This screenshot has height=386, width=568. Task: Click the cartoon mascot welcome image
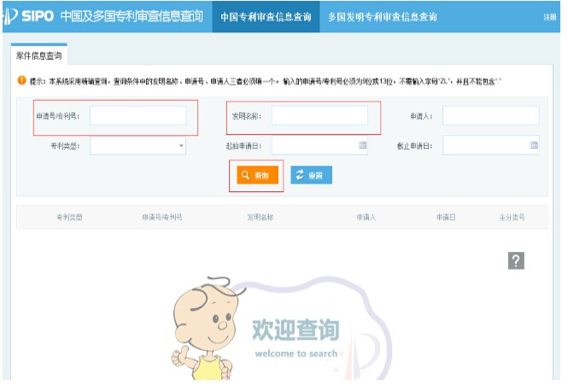(281, 328)
